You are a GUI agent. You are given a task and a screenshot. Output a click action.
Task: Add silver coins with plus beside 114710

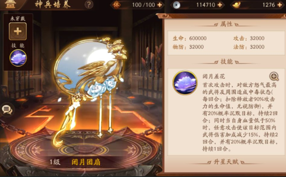[x=220, y=5]
